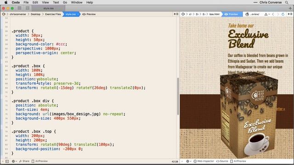Add a split in the editor pane
Viewport: 294px width, 165px height.
tap(176, 14)
